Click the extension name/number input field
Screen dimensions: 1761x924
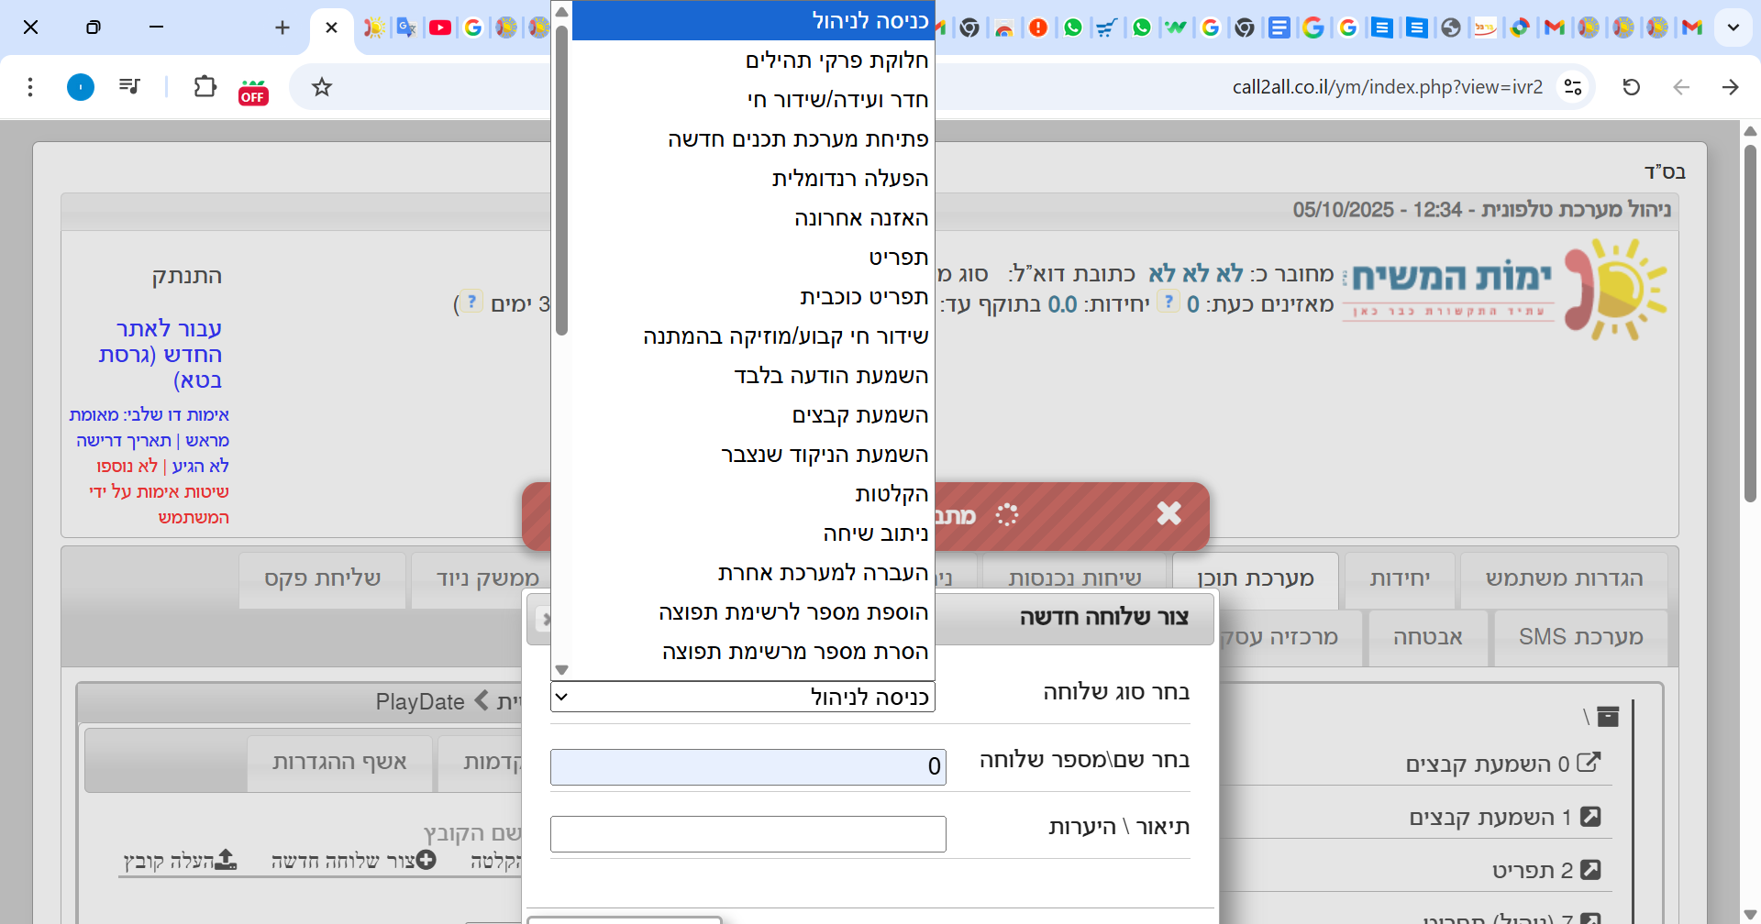pyautogui.click(x=748, y=766)
